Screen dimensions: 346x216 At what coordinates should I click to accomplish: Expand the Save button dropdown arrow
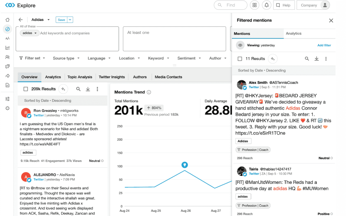[70, 20]
